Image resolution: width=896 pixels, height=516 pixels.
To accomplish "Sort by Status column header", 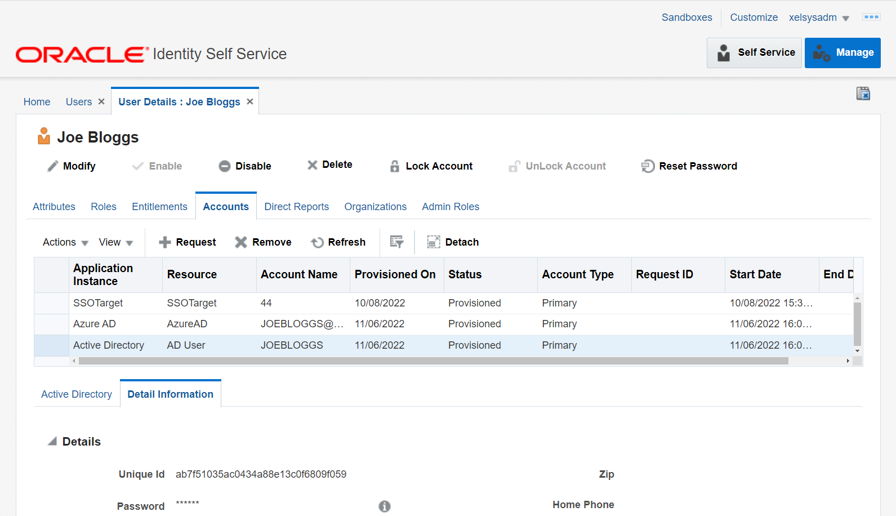I will point(491,275).
